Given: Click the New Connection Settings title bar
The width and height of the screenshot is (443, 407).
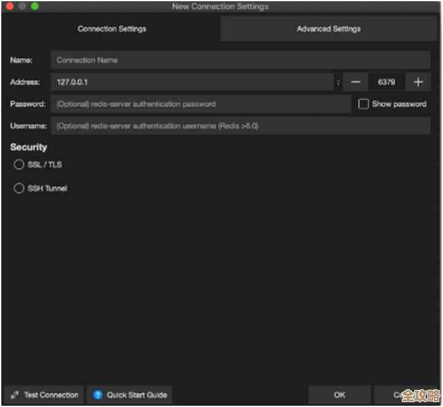Looking at the screenshot, I should point(221,6).
